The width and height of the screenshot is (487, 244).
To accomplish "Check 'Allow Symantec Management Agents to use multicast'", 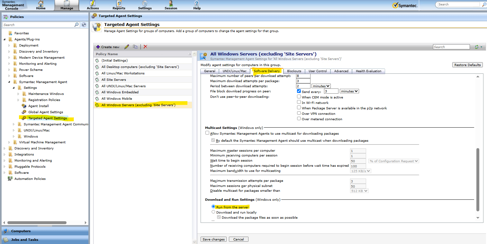I will click(207, 133).
